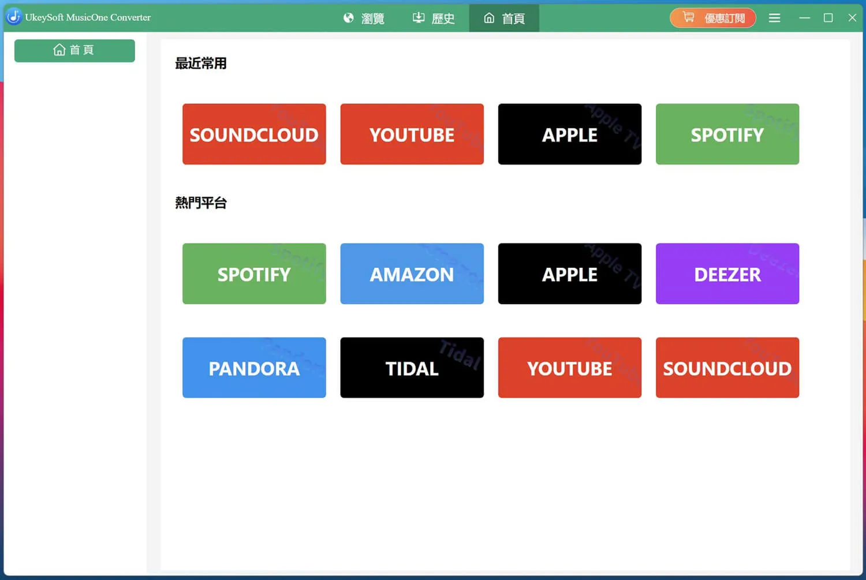Select the Amazon platform tile
Image resolution: width=866 pixels, height=580 pixels.
pos(412,274)
